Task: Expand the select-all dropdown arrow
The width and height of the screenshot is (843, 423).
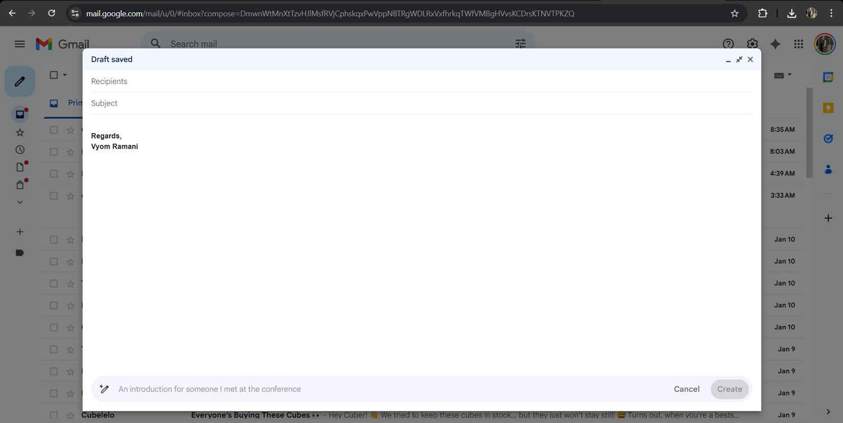Action: (x=65, y=75)
